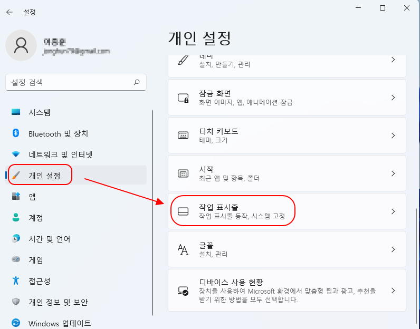The width and height of the screenshot is (420, 329).
Task: Click the 앱 apps icon
Action: [16, 196]
